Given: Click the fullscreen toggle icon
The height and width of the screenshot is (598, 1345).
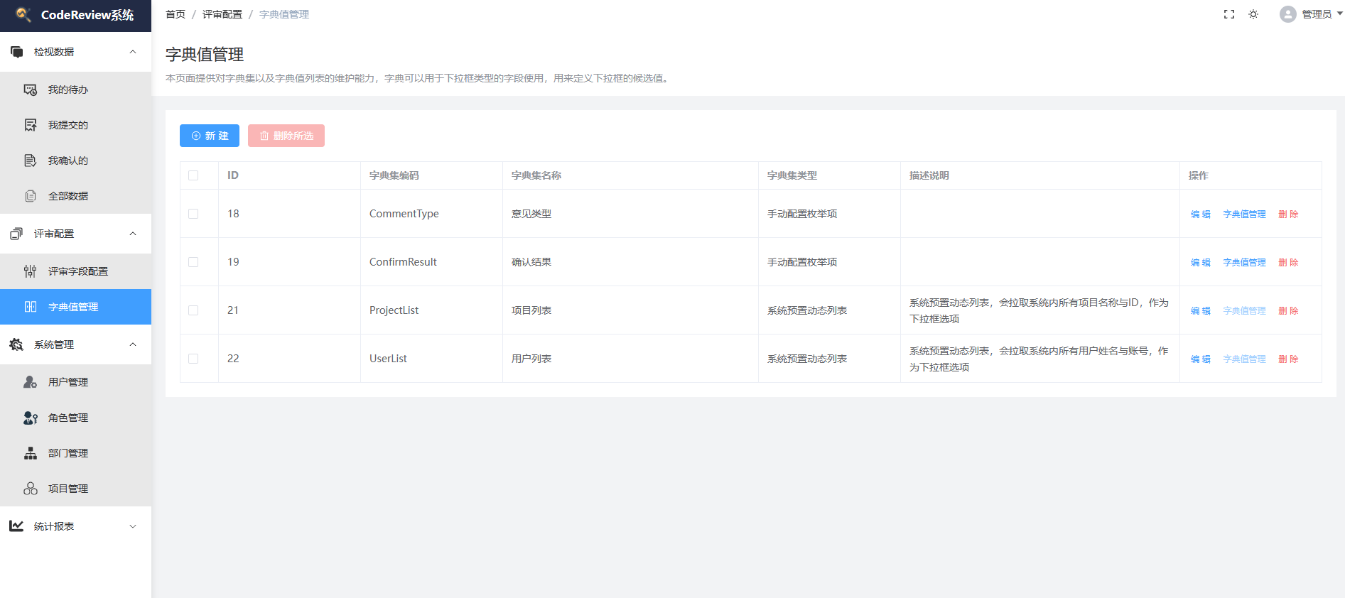Looking at the screenshot, I should click(x=1229, y=14).
